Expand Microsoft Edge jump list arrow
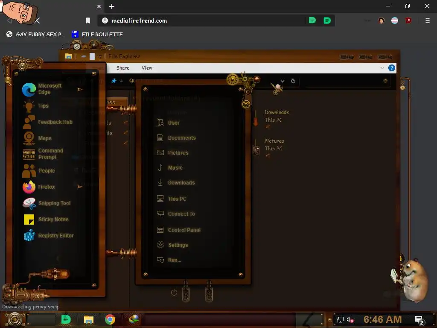The image size is (437, 328). [80, 89]
